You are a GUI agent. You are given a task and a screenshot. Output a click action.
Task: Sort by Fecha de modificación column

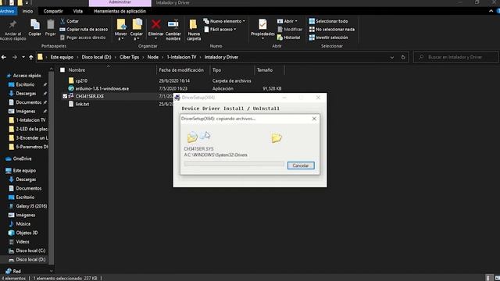(x=181, y=69)
